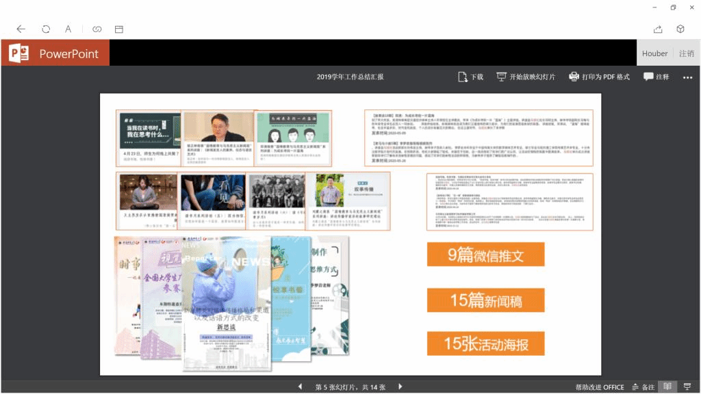Go back using the back arrow
Image resolution: width=701 pixels, height=394 pixels.
pos(21,29)
